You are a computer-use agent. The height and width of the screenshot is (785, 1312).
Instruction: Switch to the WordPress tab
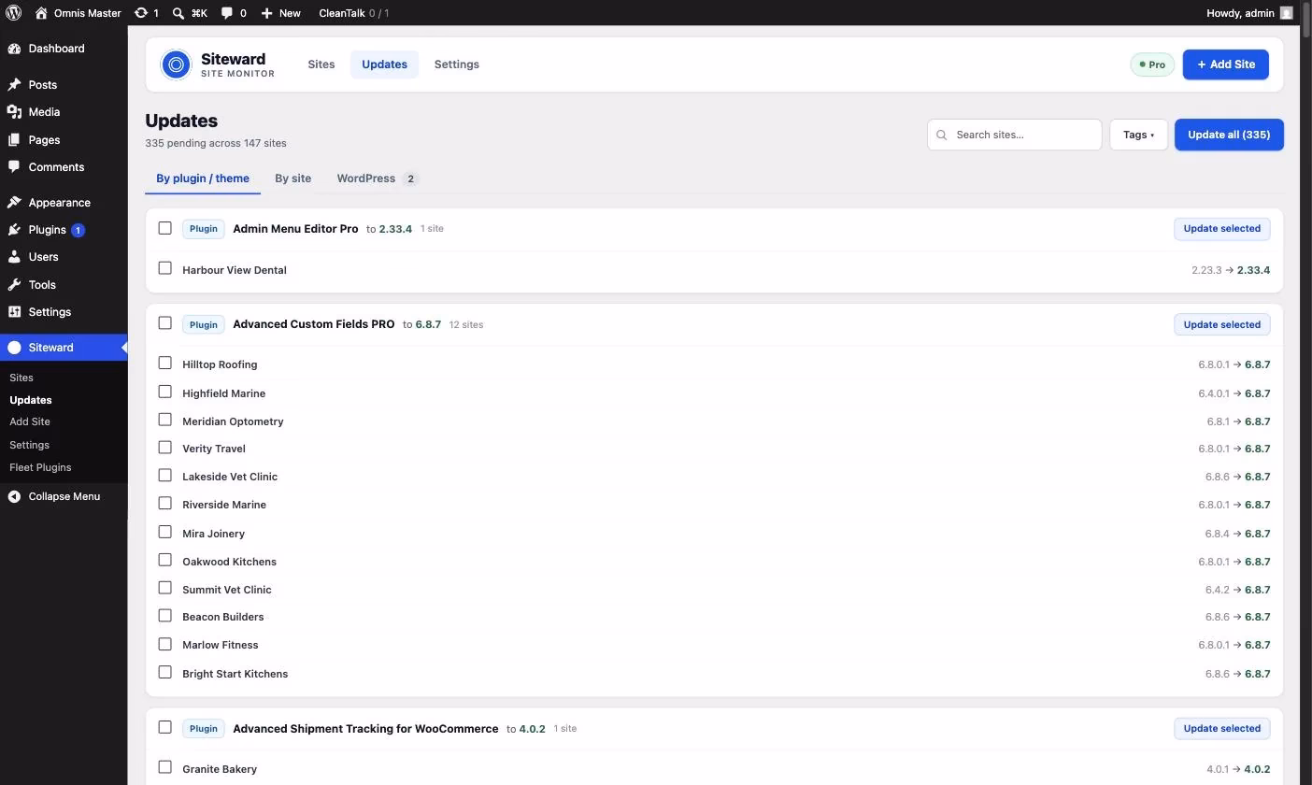click(x=378, y=178)
